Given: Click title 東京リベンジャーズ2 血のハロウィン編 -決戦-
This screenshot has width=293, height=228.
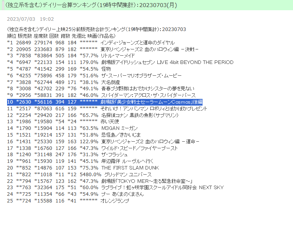Looking at the screenshot, I should click(x=149, y=49).
